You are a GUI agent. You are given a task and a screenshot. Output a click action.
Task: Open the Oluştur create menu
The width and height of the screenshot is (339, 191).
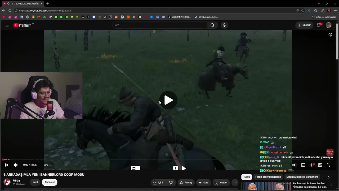click(x=304, y=25)
